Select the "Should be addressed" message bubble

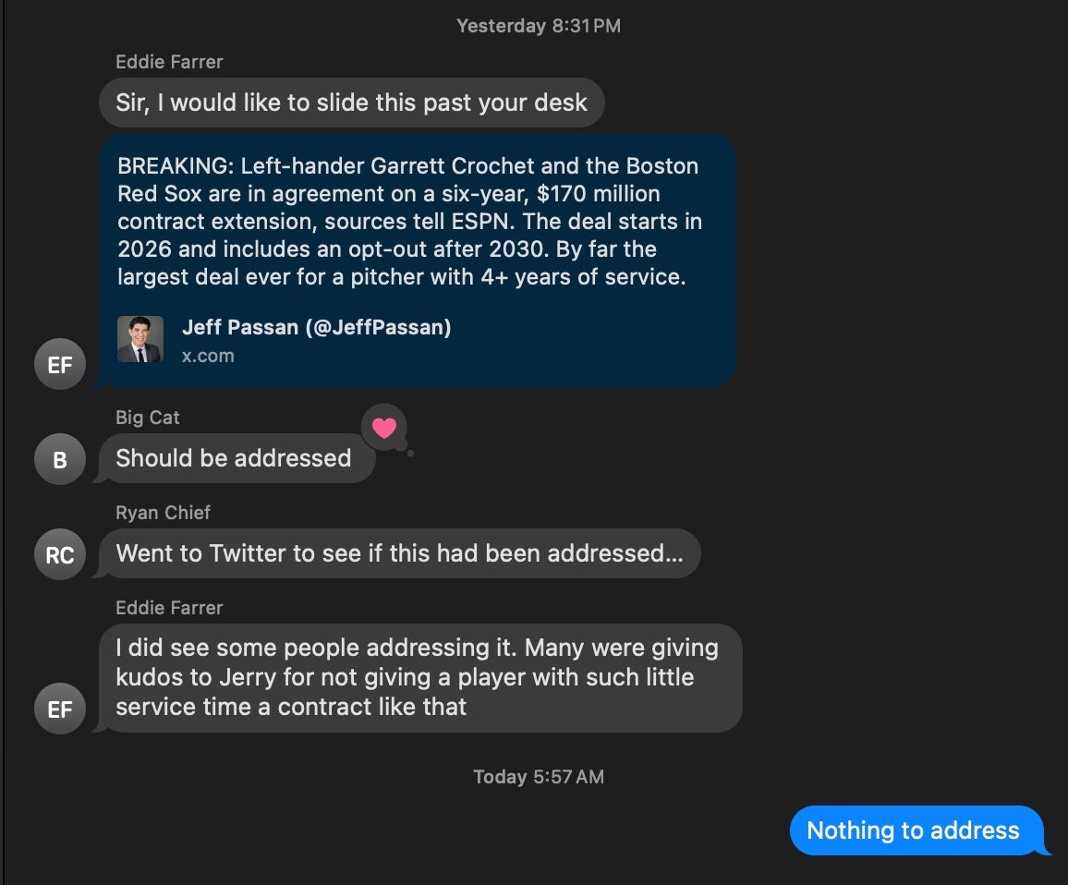(234, 458)
